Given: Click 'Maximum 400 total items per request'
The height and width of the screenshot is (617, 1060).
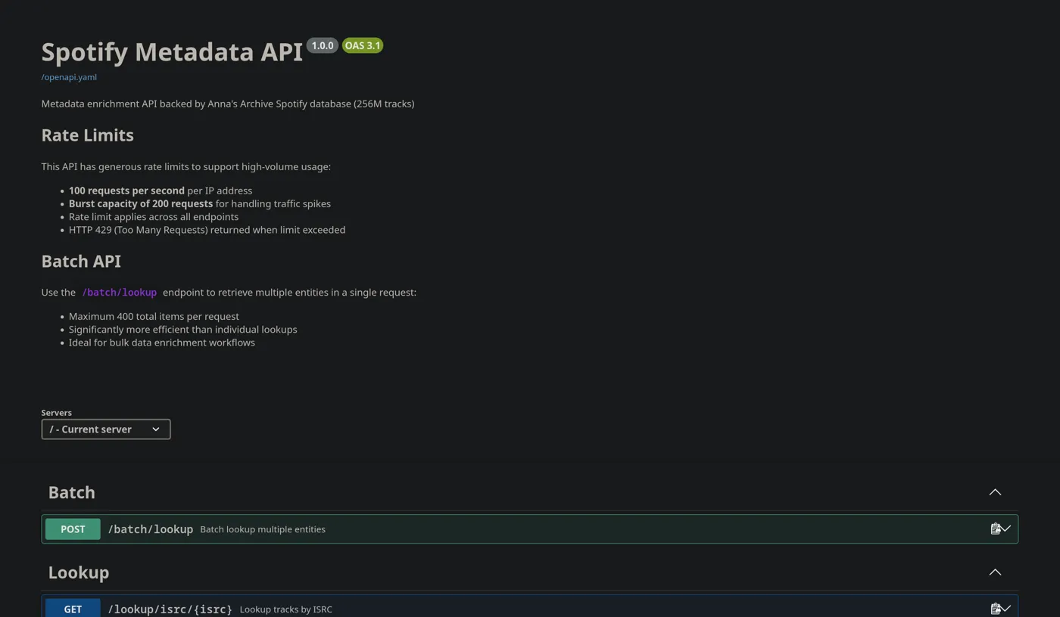Looking at the screenshot, I should 154,317.
